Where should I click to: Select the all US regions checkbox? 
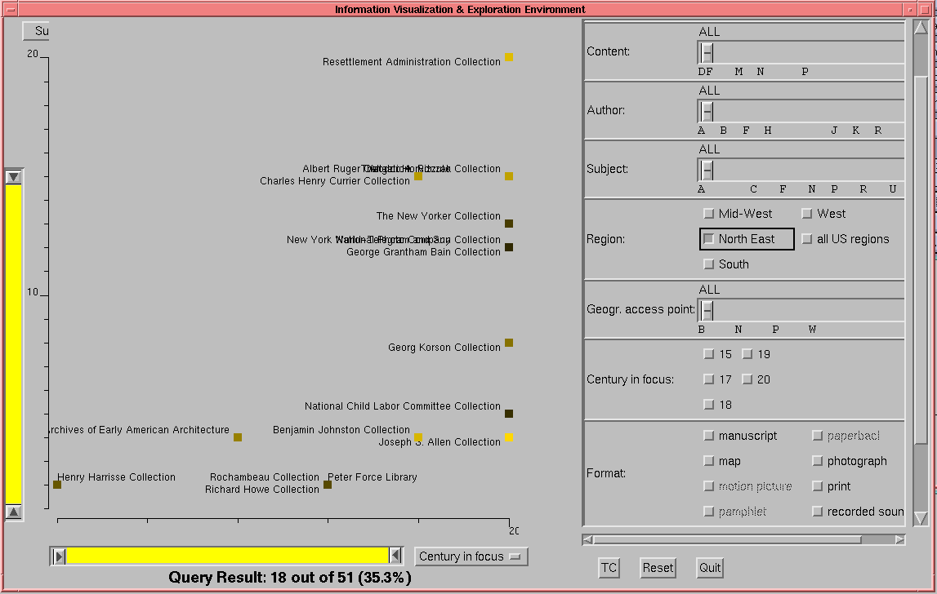pos(807,239)
